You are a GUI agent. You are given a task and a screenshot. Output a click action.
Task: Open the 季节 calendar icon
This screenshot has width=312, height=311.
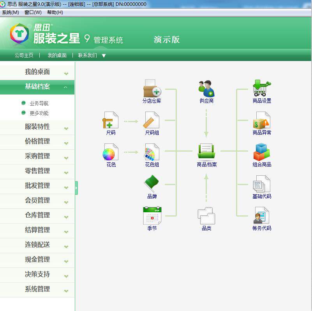pyautogui.click(x=152, y=215)
